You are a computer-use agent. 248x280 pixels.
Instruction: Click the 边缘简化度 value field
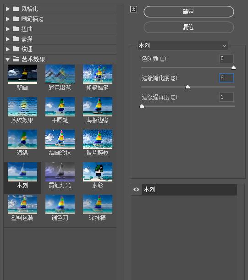226,78
